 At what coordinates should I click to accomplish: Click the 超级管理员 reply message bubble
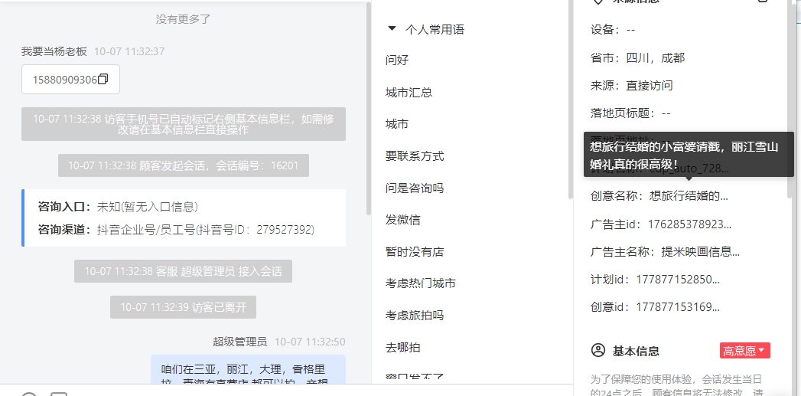[249, 369]
